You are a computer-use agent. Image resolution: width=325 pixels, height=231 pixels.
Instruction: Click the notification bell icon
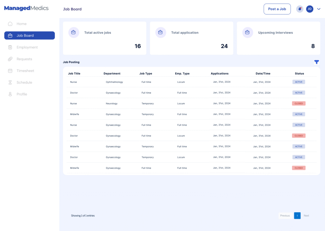pos(300,9)
